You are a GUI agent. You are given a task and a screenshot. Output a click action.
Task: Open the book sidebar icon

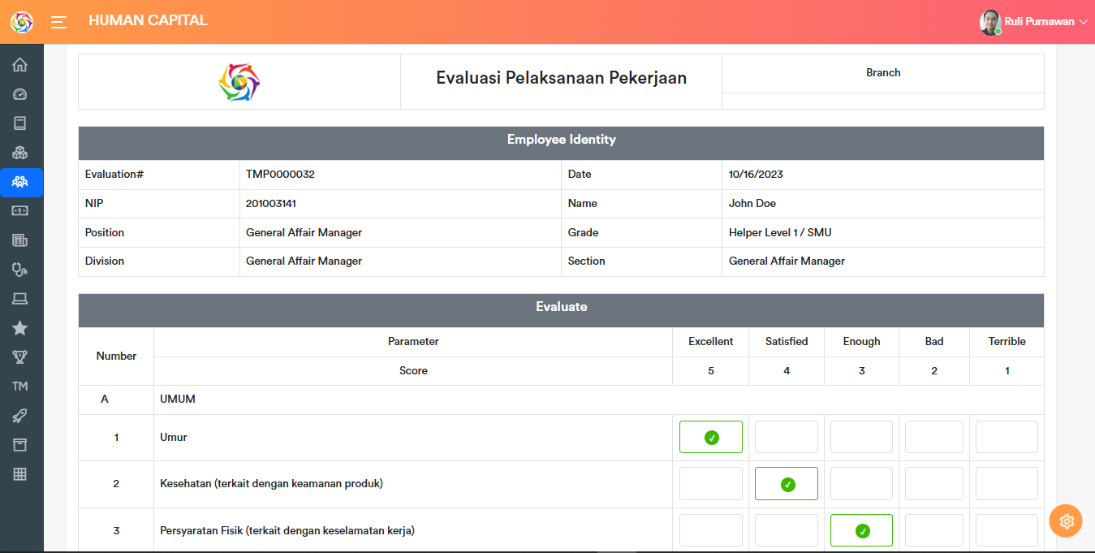[x=20, y=123]
